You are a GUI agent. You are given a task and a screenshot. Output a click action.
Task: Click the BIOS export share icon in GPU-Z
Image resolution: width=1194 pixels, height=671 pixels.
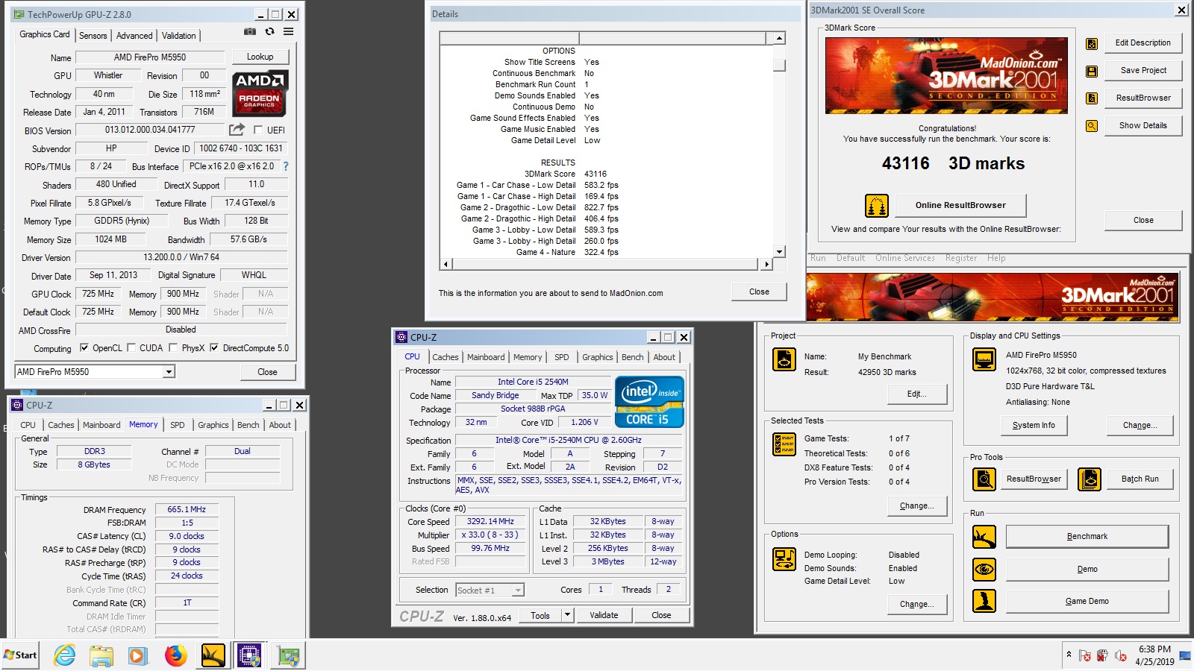[237, 129]
